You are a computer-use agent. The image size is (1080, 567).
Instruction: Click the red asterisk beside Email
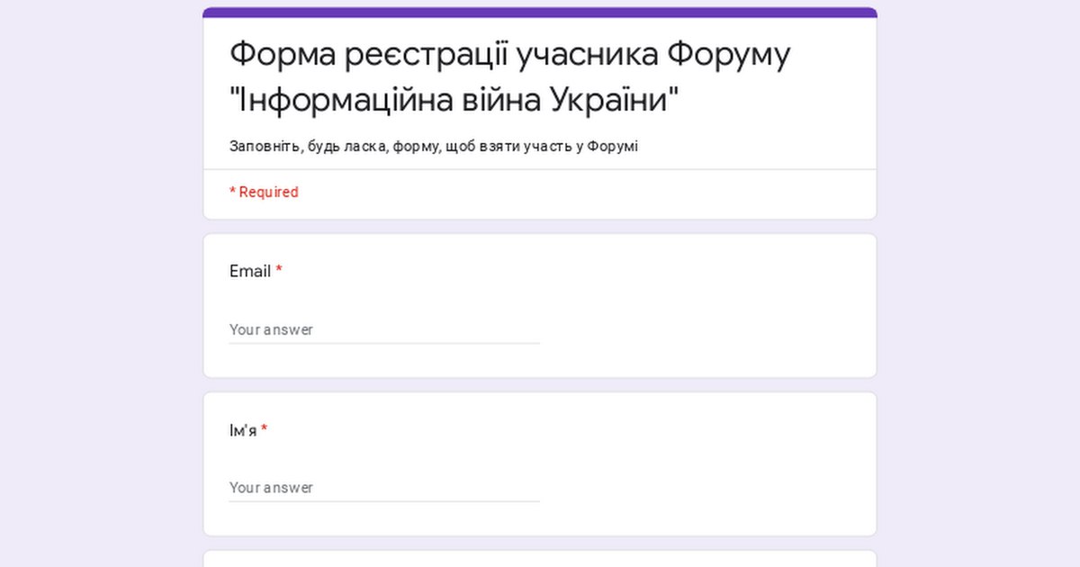279,271
